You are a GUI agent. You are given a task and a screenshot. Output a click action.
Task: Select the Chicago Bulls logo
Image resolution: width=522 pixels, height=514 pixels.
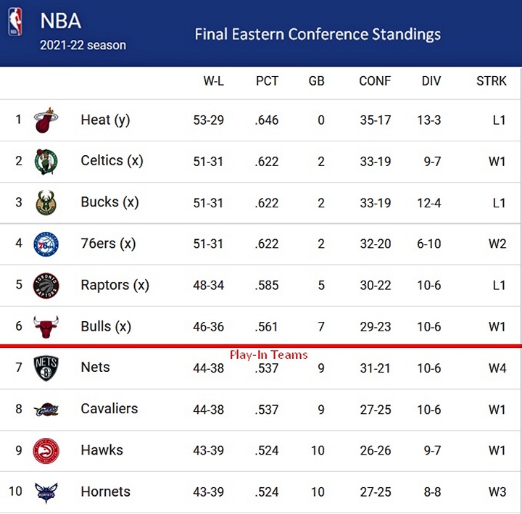46,326
